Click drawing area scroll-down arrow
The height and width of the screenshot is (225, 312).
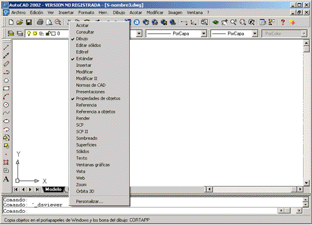tap(306, 183)
